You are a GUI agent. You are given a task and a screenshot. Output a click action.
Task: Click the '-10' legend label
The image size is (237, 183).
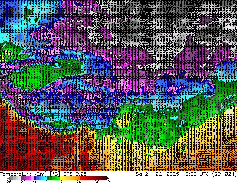tap(33, 182)
